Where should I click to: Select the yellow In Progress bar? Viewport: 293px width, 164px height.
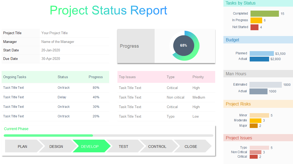256,20
